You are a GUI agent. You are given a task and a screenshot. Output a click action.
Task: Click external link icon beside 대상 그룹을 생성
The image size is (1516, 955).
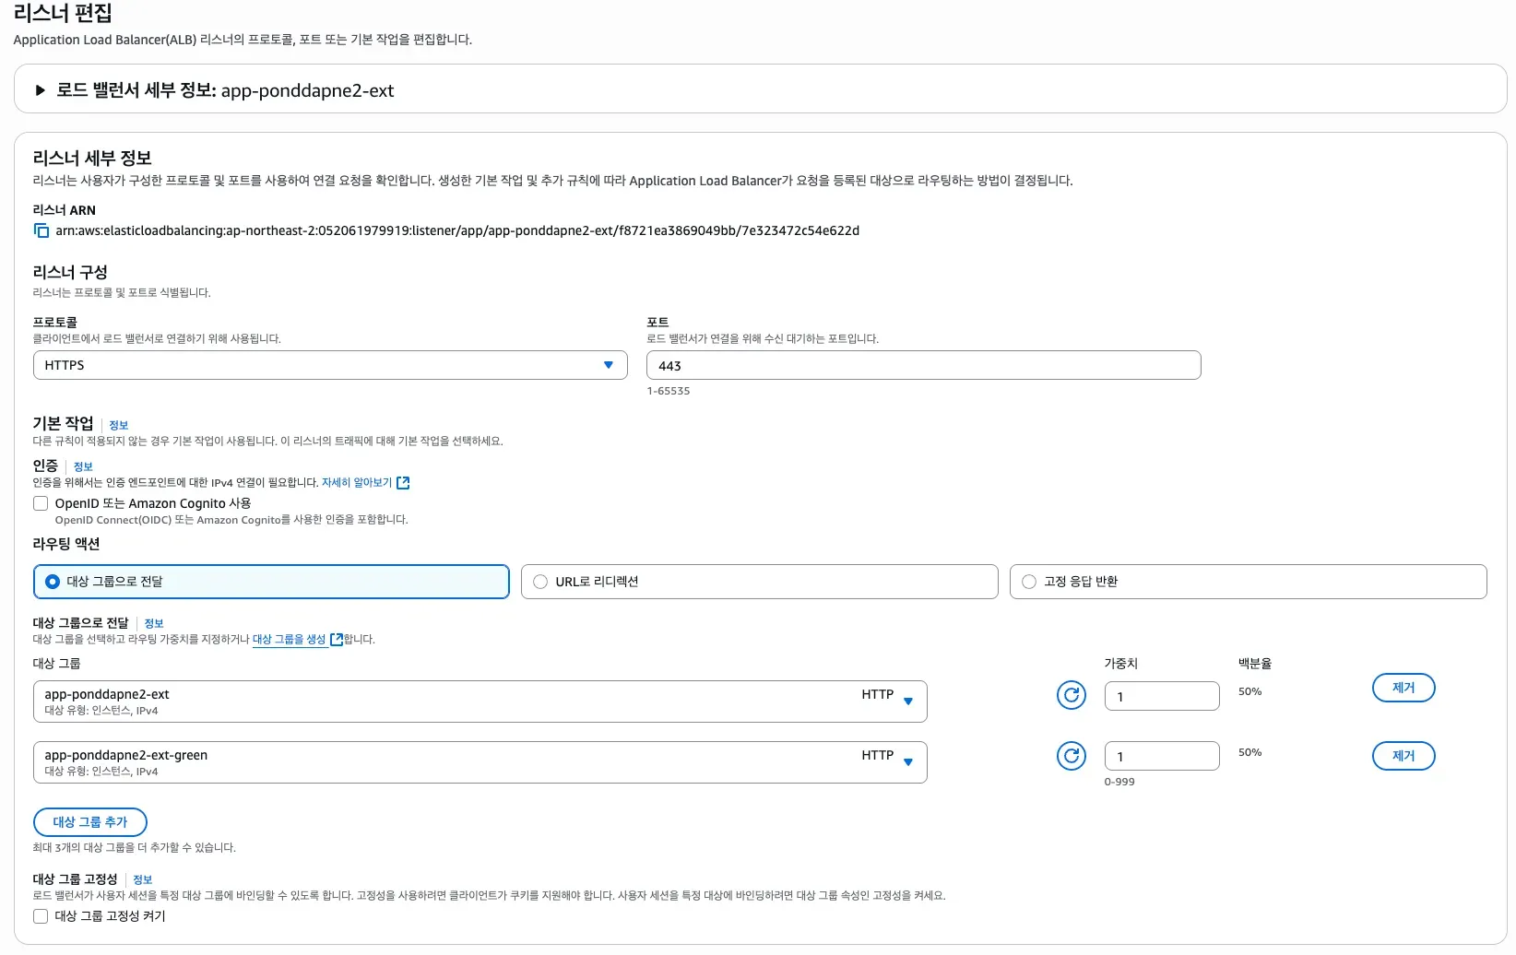[337, 639]
